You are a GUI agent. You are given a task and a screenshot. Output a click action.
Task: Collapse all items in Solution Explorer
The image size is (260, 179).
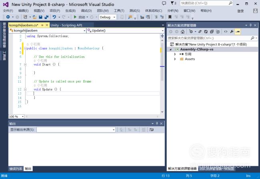click(x=212, y=32)
